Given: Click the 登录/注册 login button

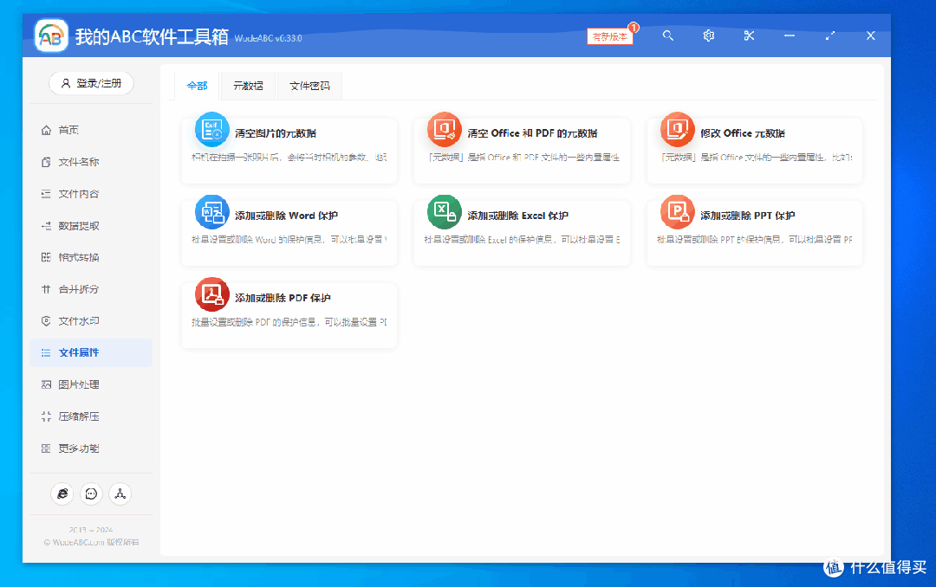Looking at the screenshot, I should 91,83.
